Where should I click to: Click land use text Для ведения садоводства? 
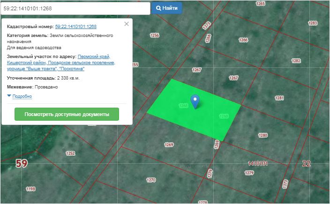click(34, 48)
